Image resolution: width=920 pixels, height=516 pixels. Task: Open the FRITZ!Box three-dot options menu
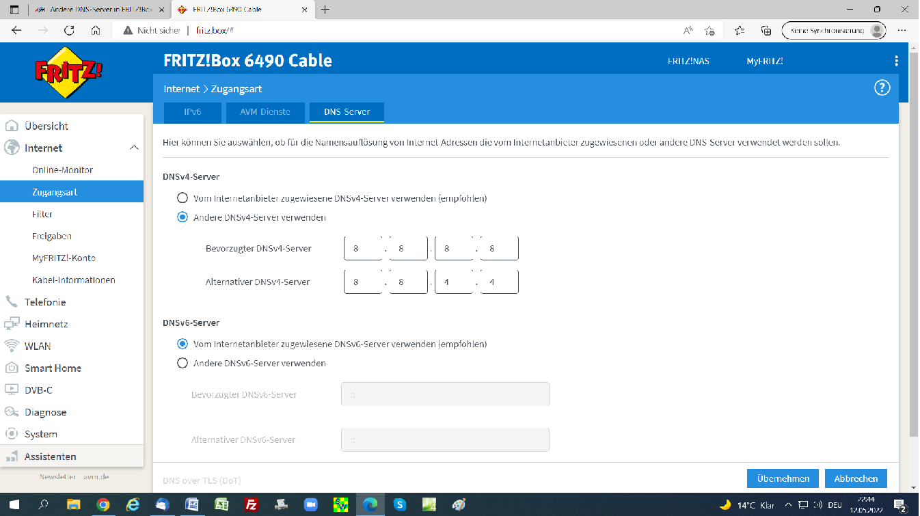coord(896,61)
